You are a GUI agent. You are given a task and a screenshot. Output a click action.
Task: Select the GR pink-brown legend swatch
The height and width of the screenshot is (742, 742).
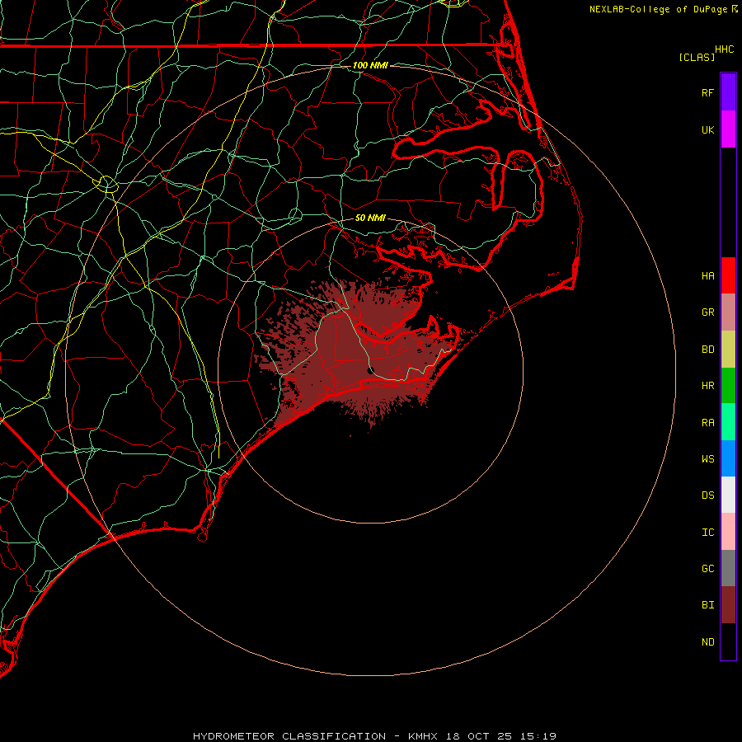(728, 312)
